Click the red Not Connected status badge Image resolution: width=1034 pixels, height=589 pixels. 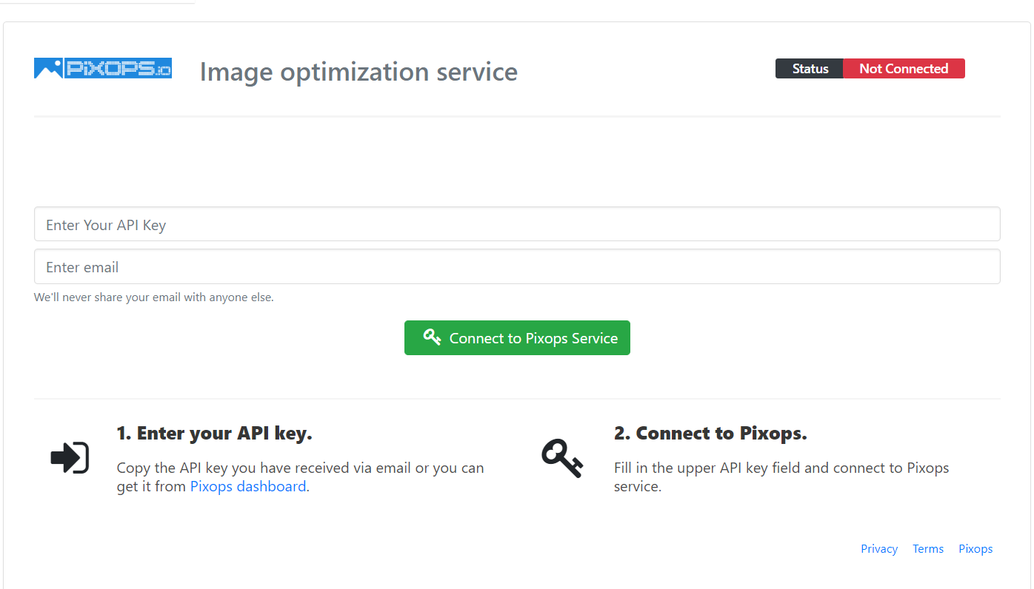[904, 68]
